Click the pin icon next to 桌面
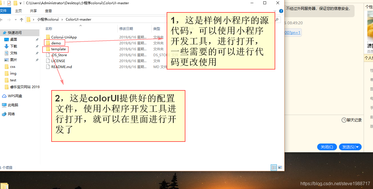Screen dimensions: 373x189 coord(37,40)
